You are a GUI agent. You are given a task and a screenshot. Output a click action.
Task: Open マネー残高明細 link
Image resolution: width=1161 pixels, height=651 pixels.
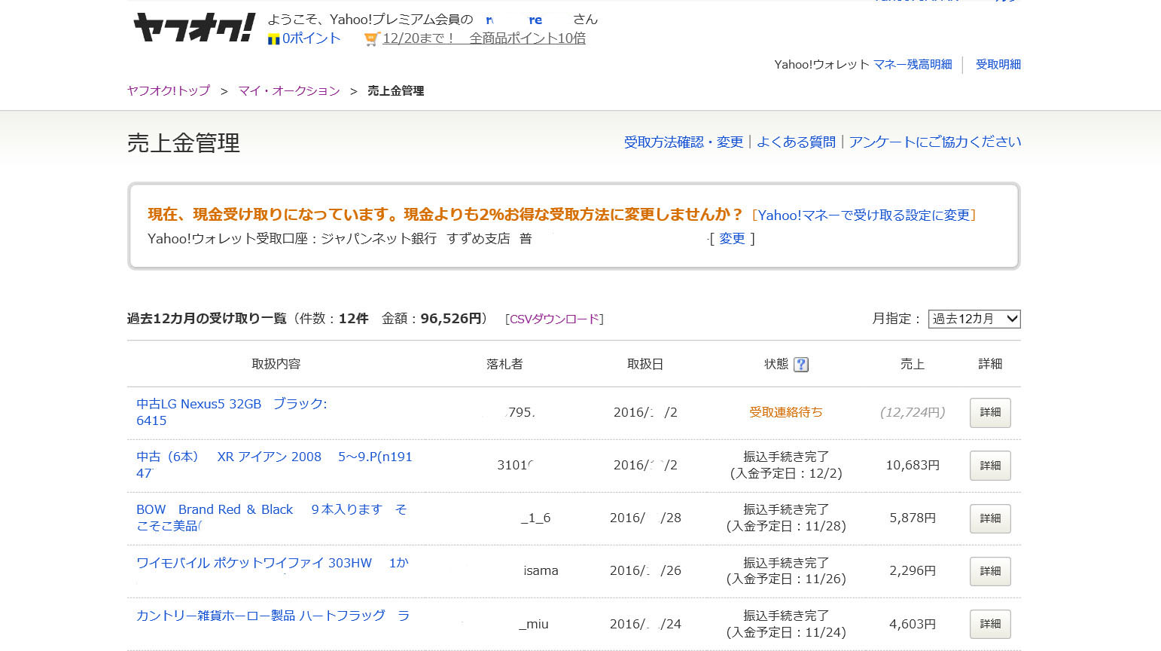coord(913,65)
